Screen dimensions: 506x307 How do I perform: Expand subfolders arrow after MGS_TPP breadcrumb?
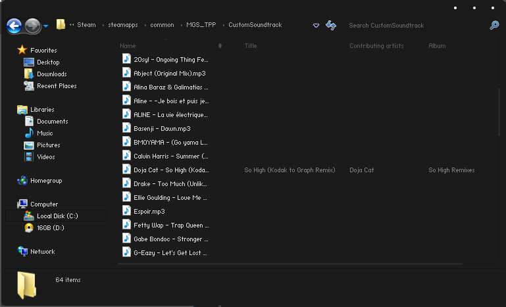(x=223, y=25)
